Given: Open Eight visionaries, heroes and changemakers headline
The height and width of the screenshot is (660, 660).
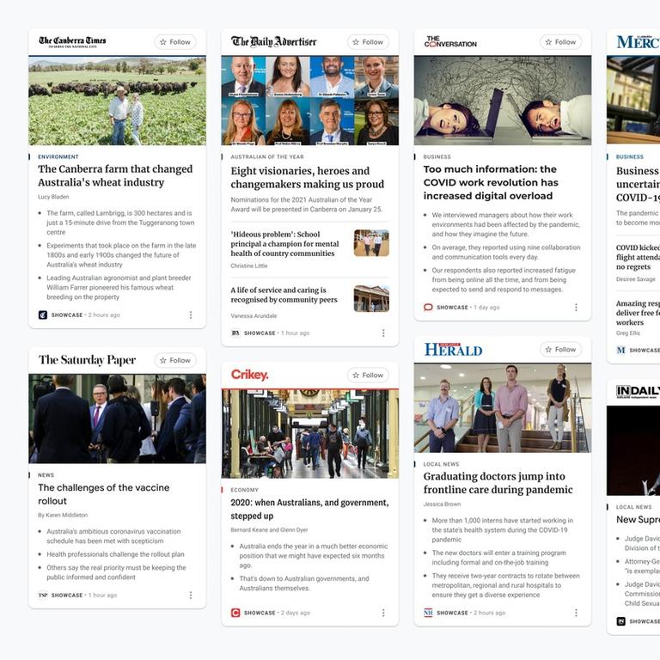Looking at the screenshot, I should [x=308, y=177].
